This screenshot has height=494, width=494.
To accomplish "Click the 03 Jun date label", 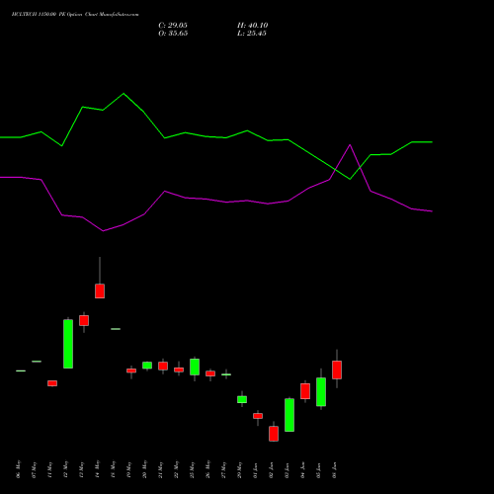I will [287, 470].
